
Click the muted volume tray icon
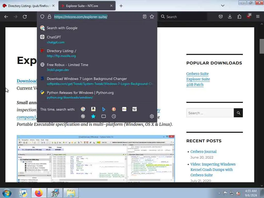(238, 193)
